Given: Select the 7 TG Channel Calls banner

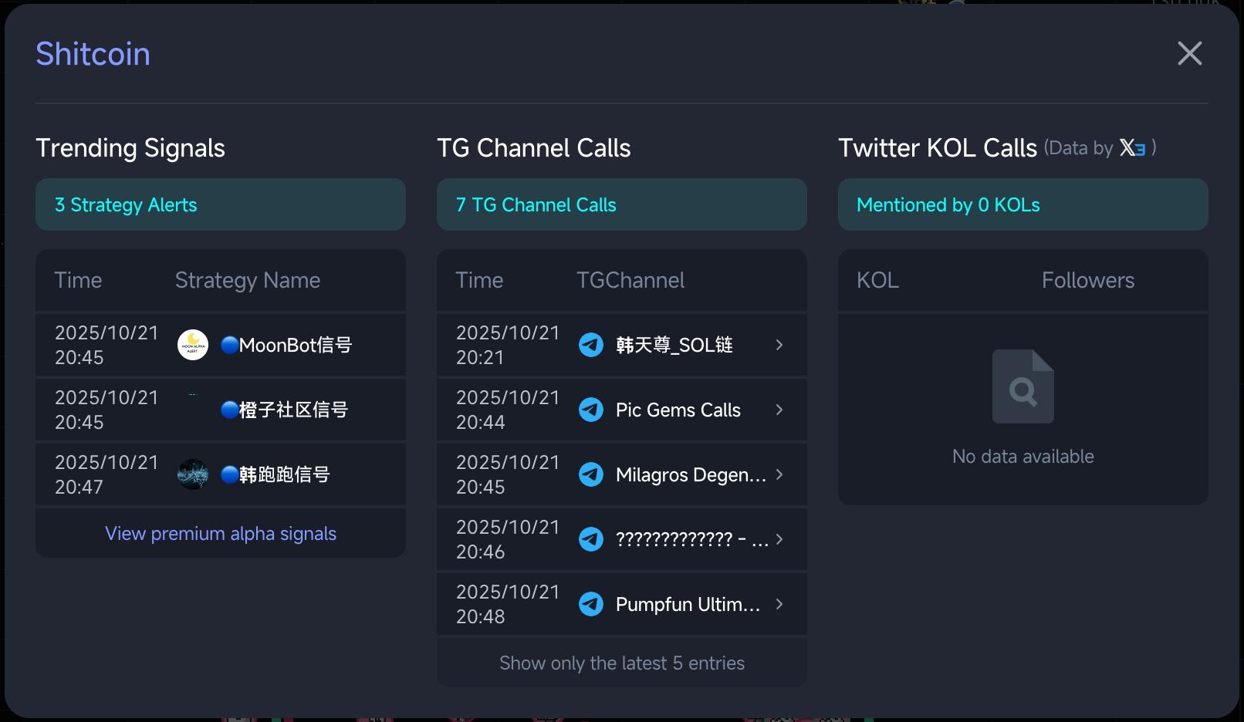Looking at the screenshot, I should click(621, 204).
